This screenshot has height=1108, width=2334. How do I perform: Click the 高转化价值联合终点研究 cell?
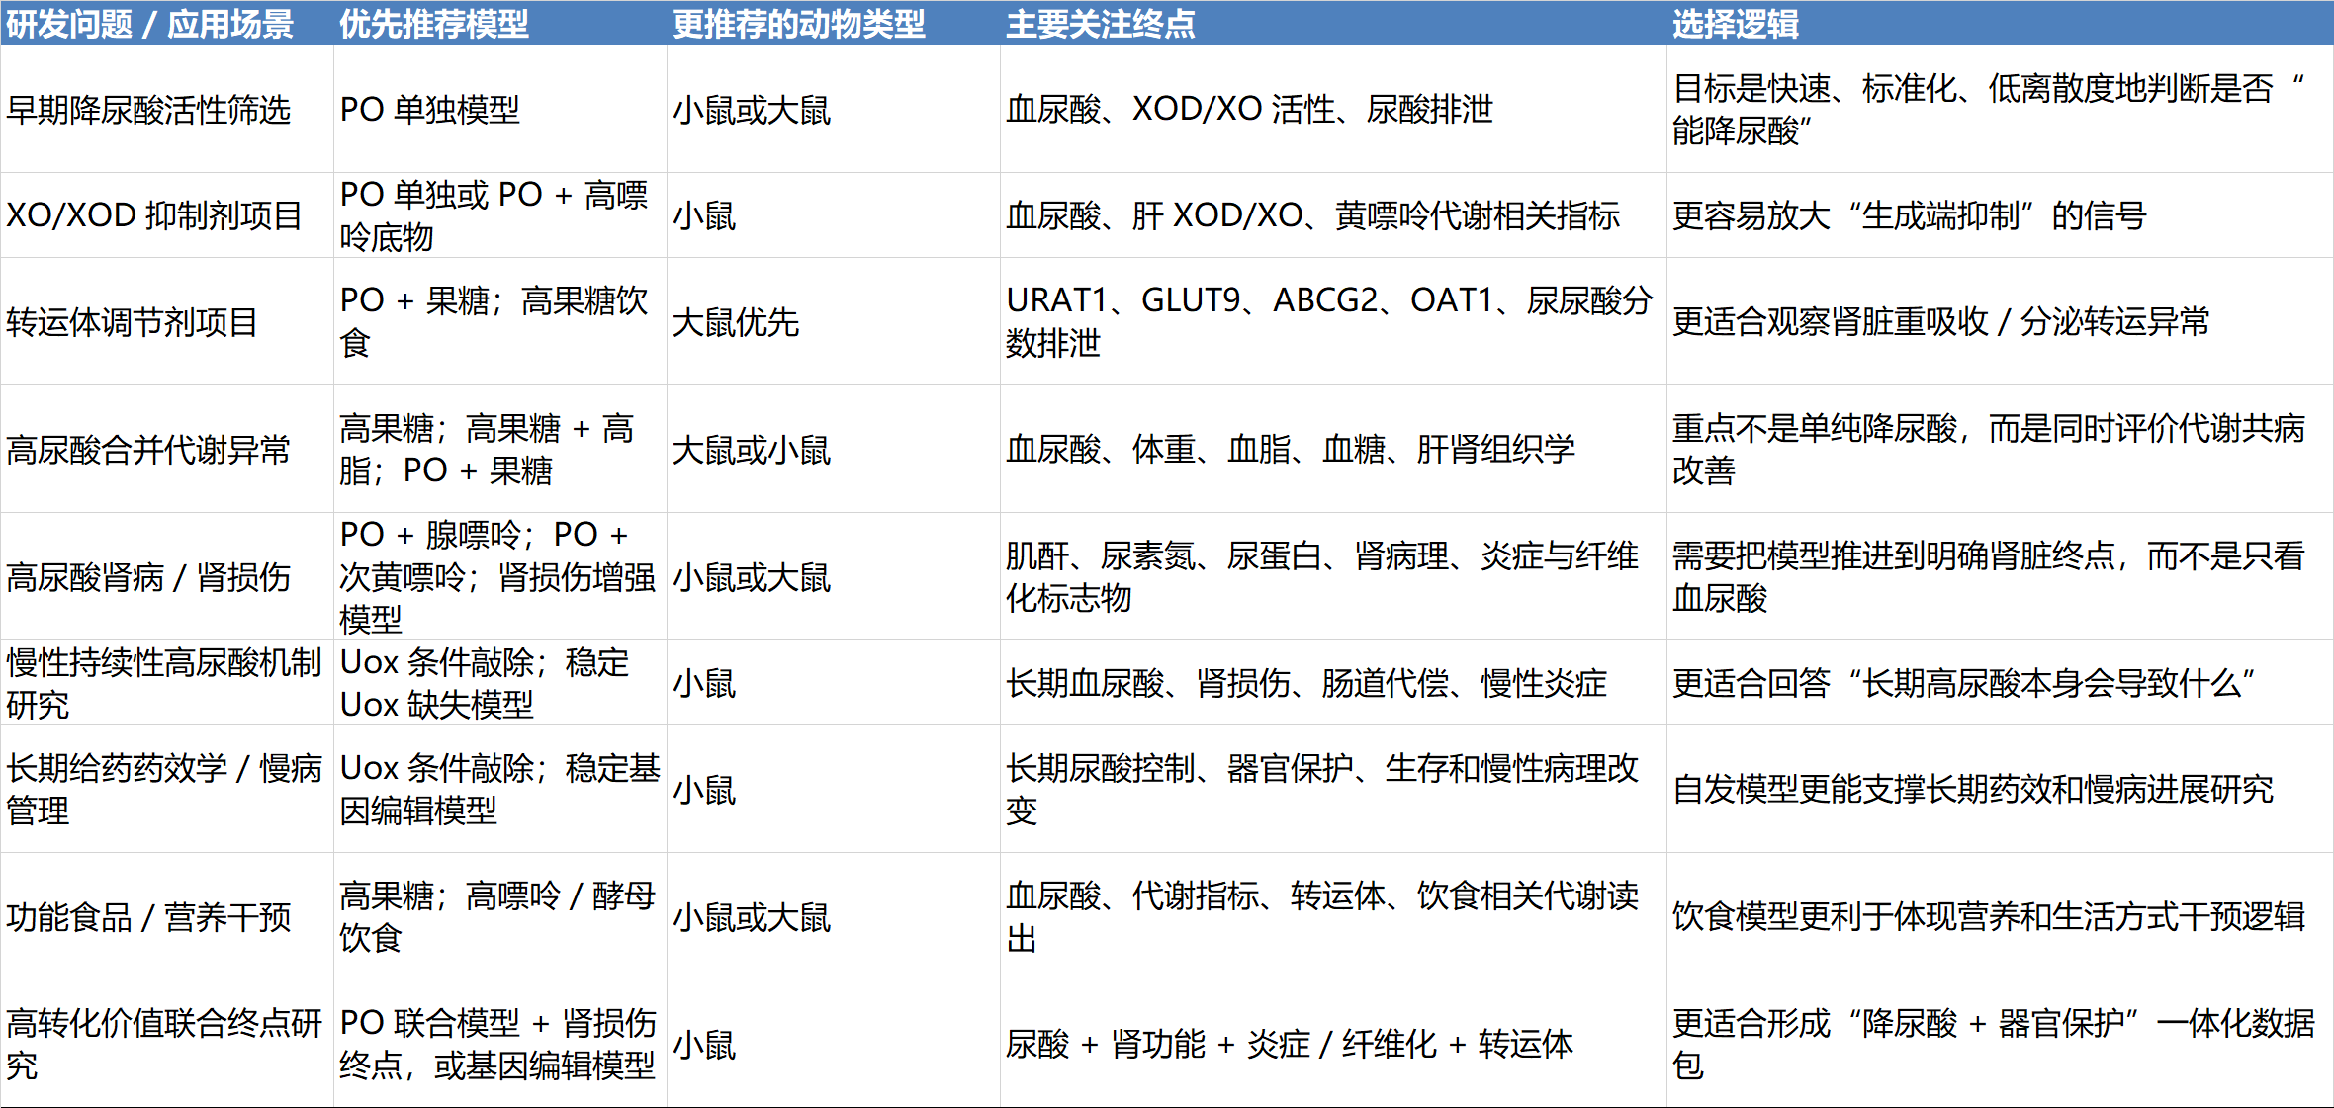(x=164, y=1044)
